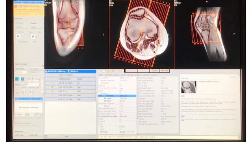Select the AX PD FS-SPAI scan row
Image resolution: width=252 pixels, height=142 pixels.
point(70,83)
